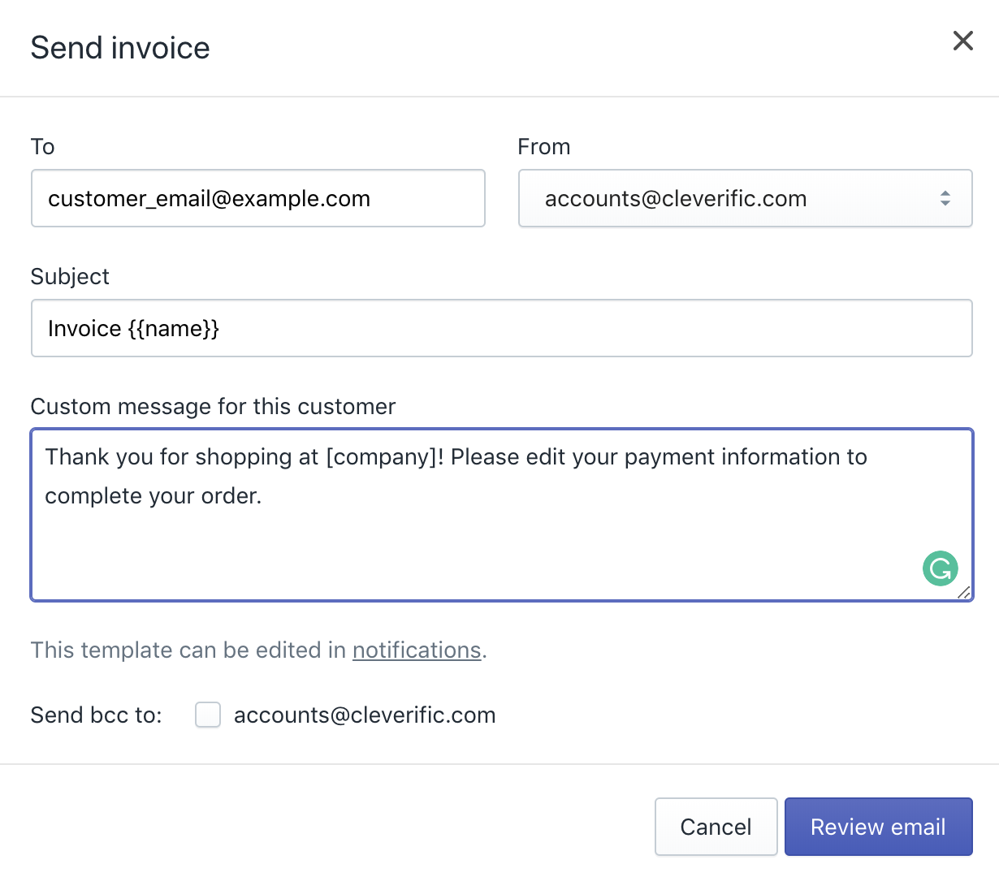This screenshot has width=999, height=877.
Task: Click the 'Custom message for this customer' label
Action: pyautogui.click(x=213, y=406)
